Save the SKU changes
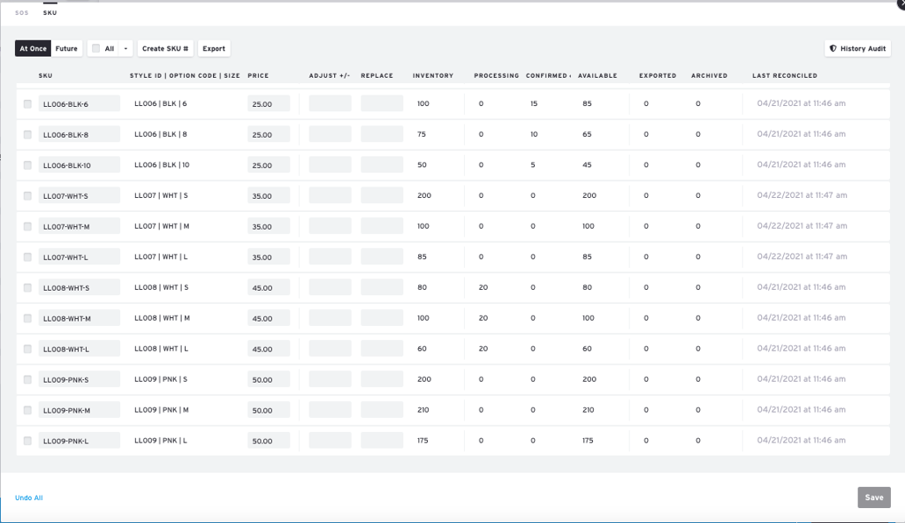This screenshot has height=523, width=905. [873, 497]
